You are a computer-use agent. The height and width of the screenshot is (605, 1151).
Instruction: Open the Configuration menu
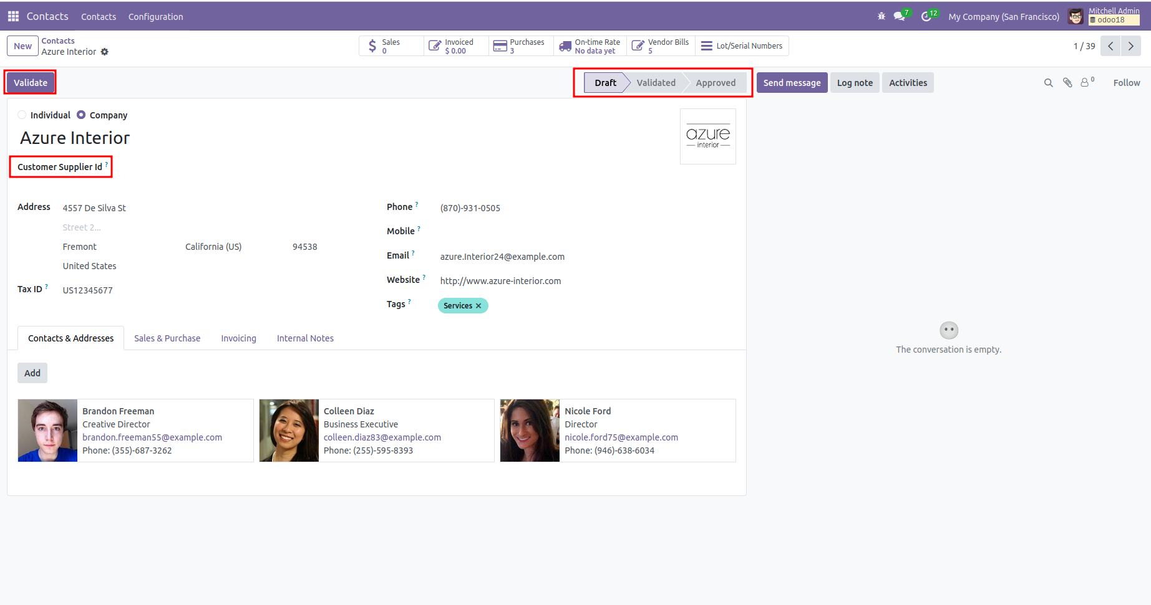point(156,17)
